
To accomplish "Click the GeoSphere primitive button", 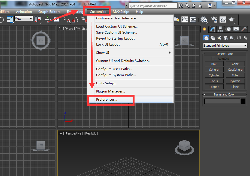I will pyautogui.click(x=235, y=70).
